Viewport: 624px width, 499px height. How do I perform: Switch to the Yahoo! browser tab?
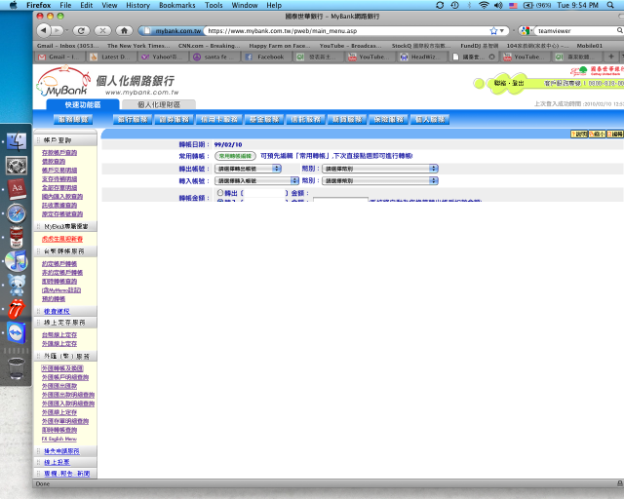point(163,57)
